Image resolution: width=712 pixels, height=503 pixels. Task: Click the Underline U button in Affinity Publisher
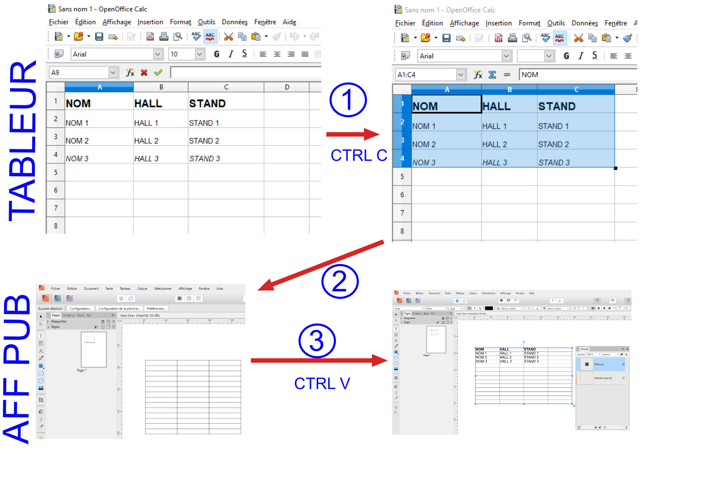tap(480, 308)
